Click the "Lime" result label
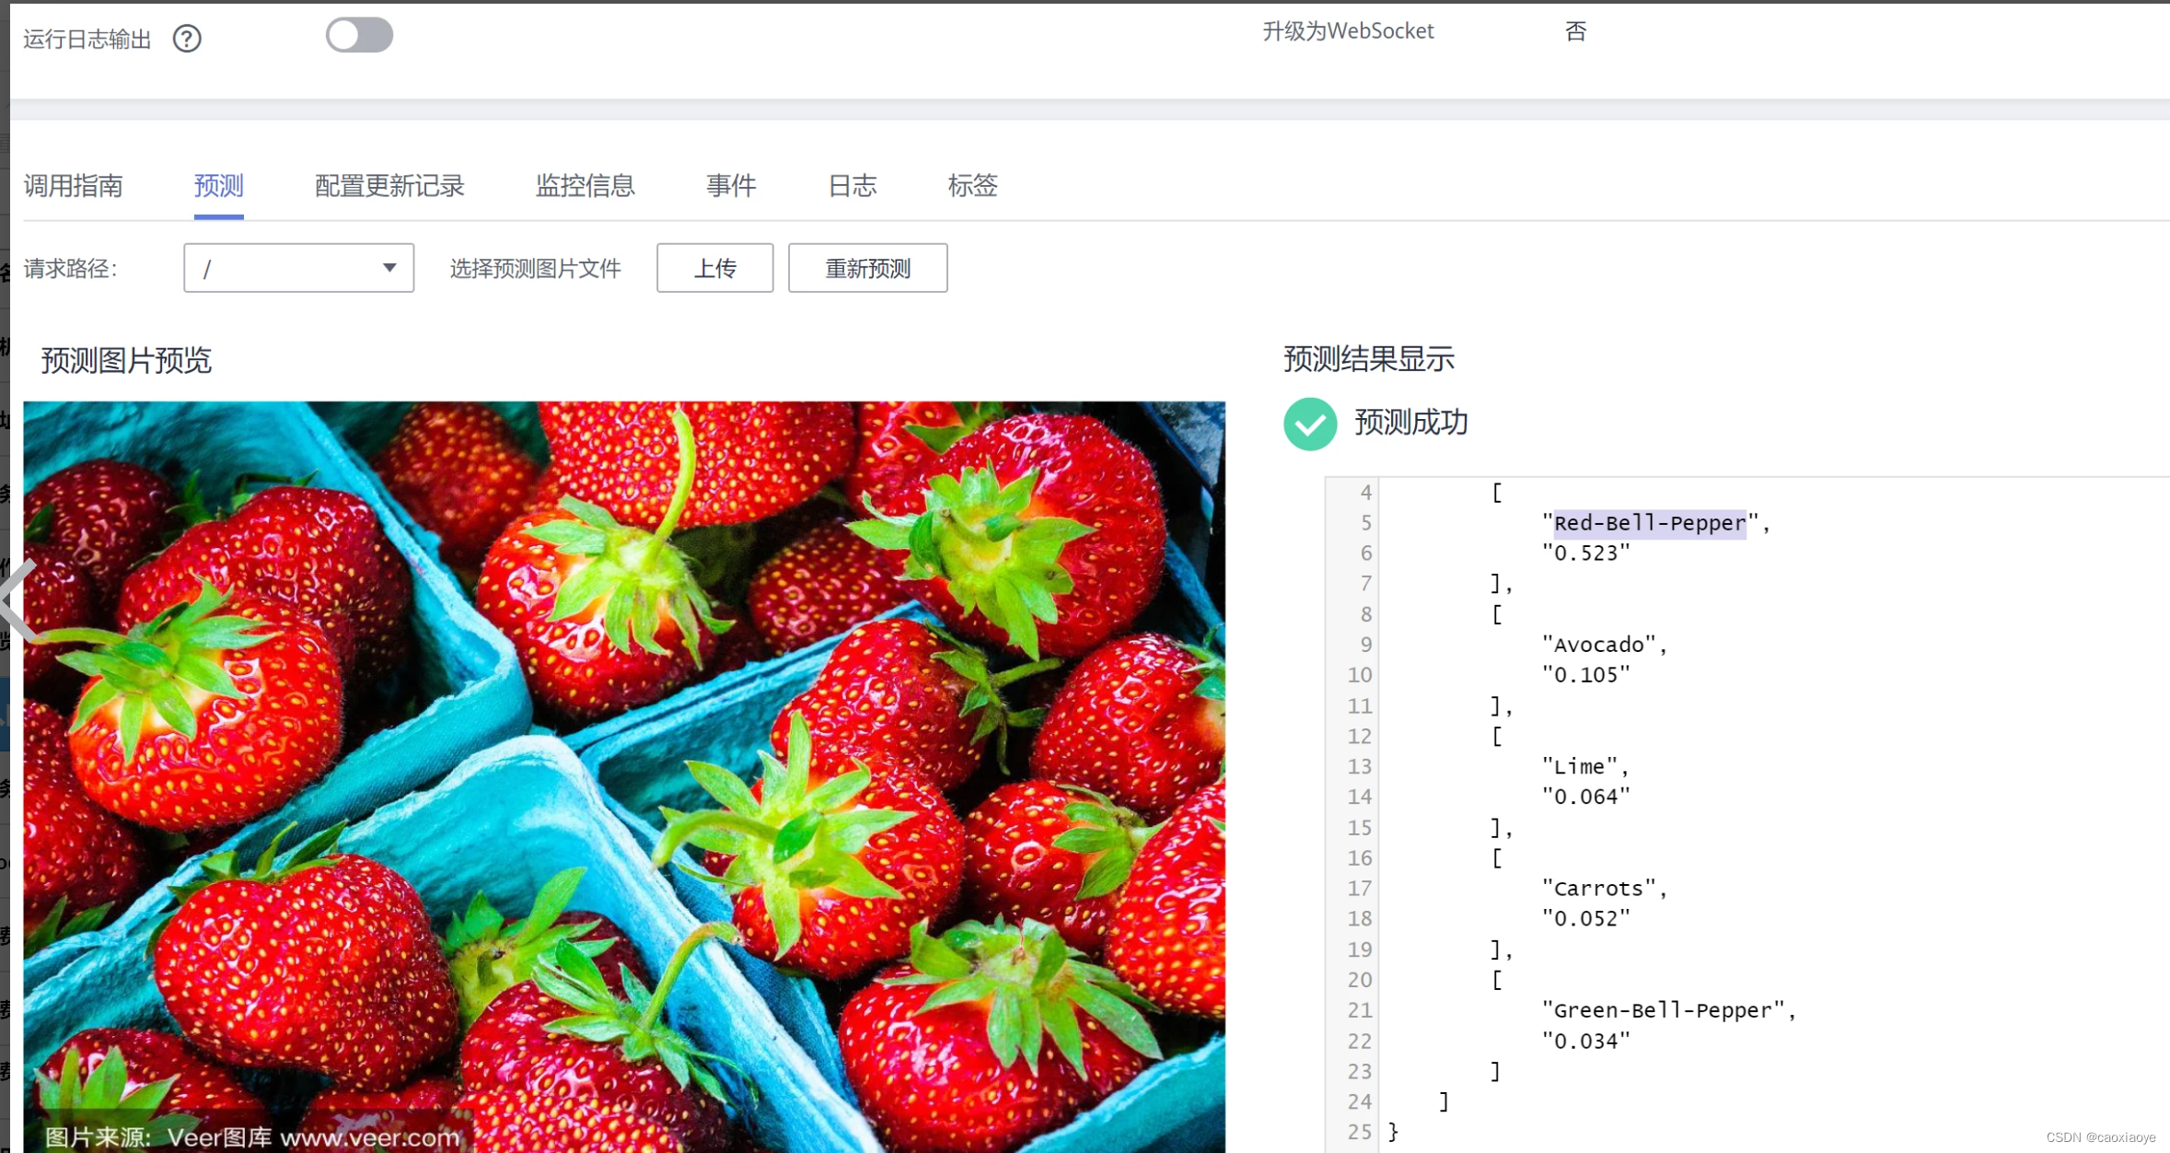The width and height of the screenshot is (2170, 1153). click(1579, 766)
